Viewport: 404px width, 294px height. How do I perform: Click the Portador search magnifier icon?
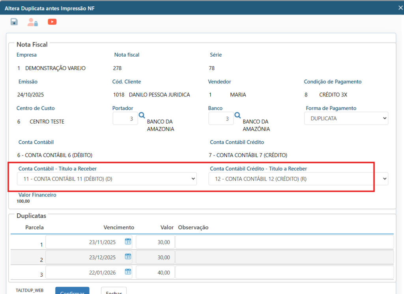pos(142,115)
